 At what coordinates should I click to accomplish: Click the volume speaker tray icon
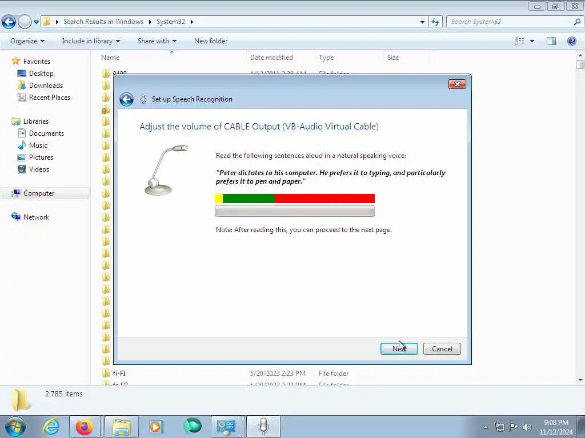(527, 427)
